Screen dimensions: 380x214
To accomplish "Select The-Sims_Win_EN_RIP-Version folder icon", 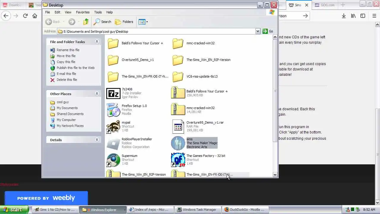I will 178,60.
